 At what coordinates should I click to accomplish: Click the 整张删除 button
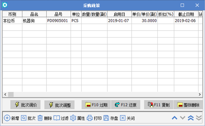pos(188,105)
